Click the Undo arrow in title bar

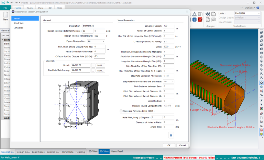pyautogui.click(x=12, y=2)
